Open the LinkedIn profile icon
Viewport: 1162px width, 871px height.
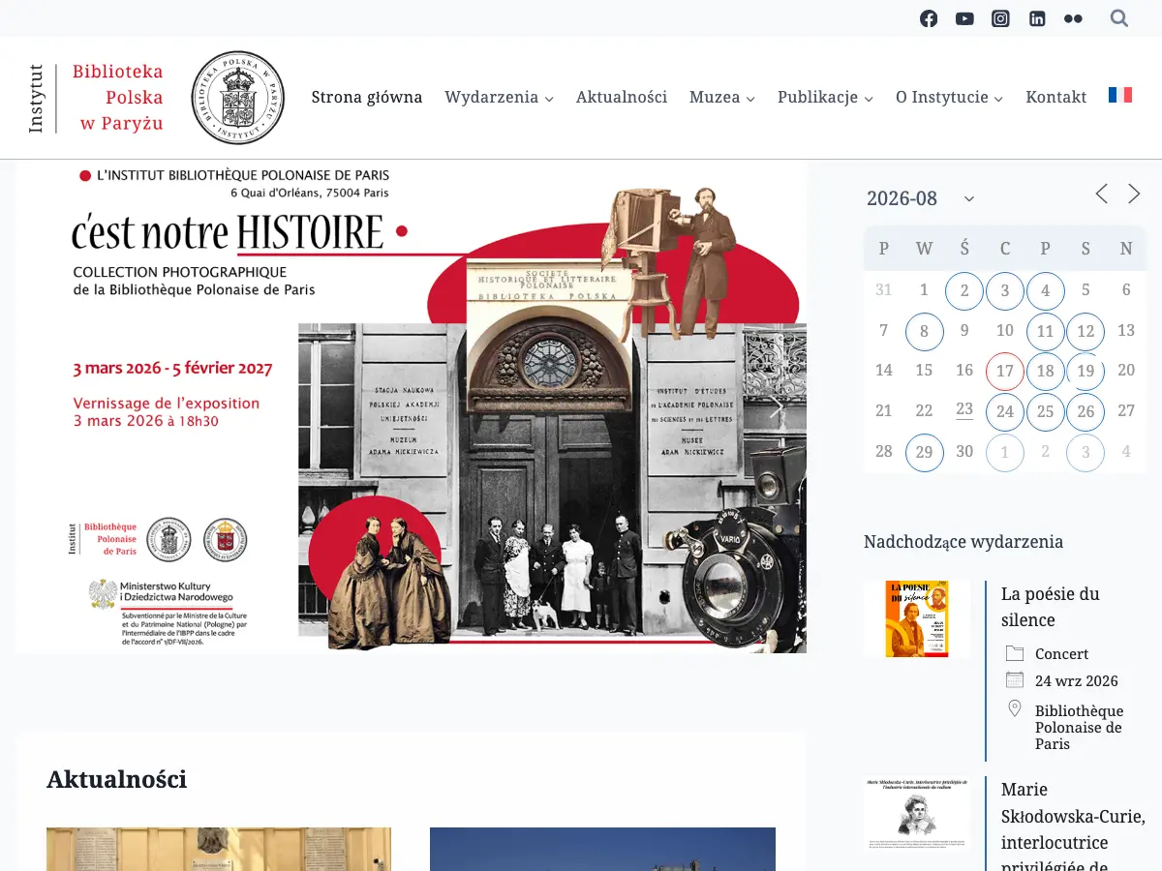click(x=1037, y=18)
